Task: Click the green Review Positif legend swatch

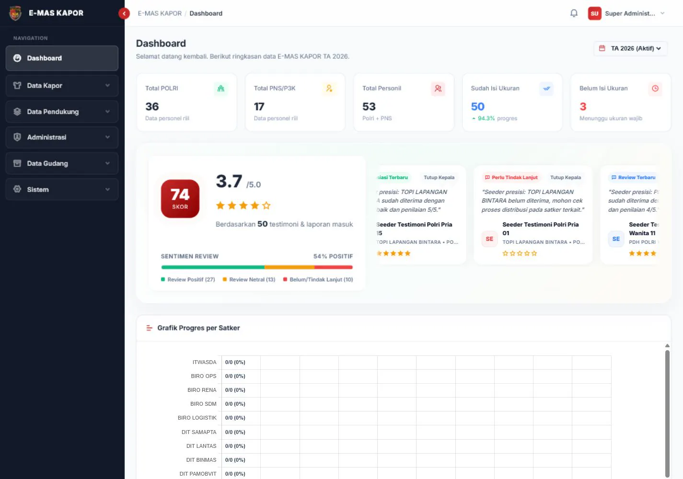Action: [163, 279]
